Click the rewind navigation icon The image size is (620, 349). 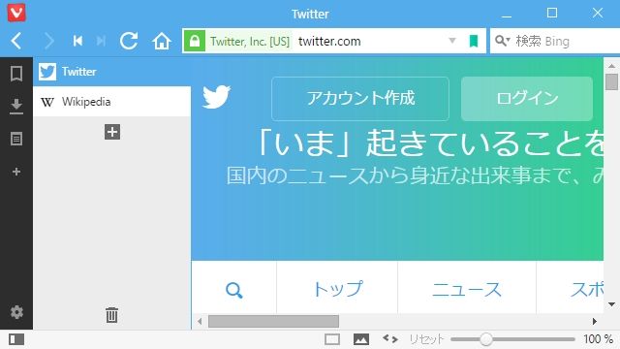click(77, 41)
